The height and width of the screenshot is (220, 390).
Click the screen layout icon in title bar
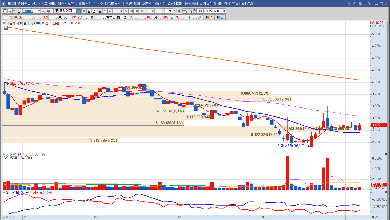[349, 4]
